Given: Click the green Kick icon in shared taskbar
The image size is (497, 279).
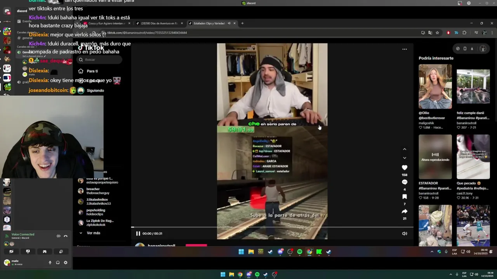Looking at the screenshot, I should coord(319,252).
